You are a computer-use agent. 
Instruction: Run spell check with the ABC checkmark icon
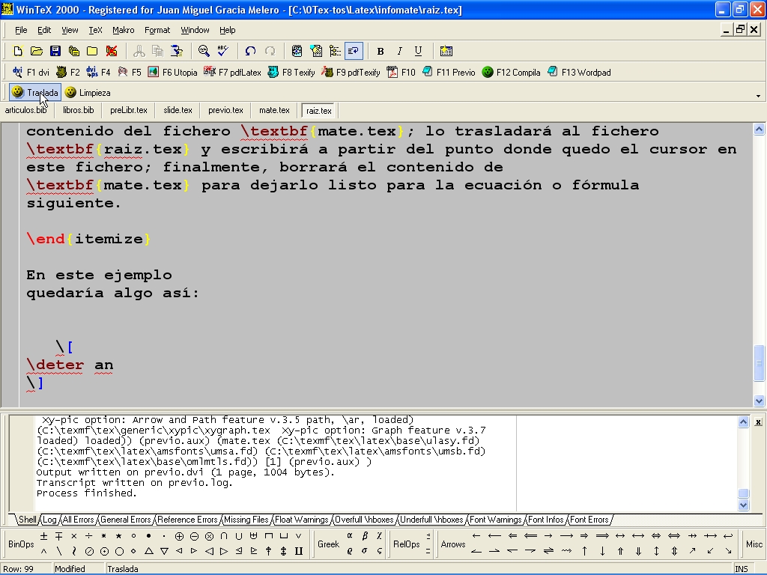(223, 51)
